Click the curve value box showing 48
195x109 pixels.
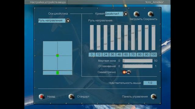pos(119,54)
